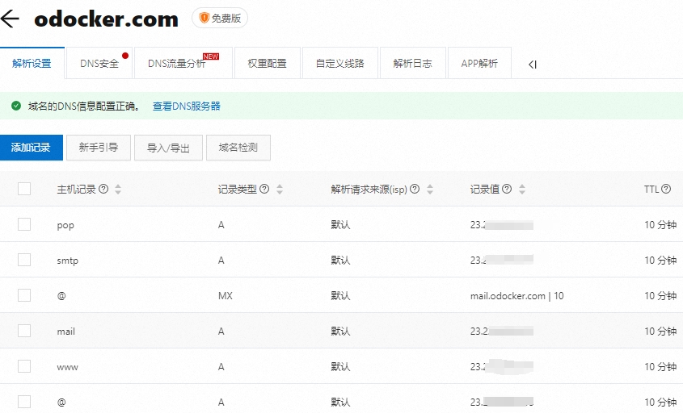
Task: Toggle the select-all header checkbox
Action: 24,189
